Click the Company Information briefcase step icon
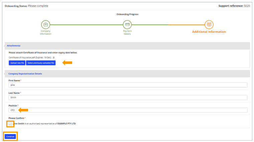The image size is (254, 142). pyautogui.click(x=45, y=24)
